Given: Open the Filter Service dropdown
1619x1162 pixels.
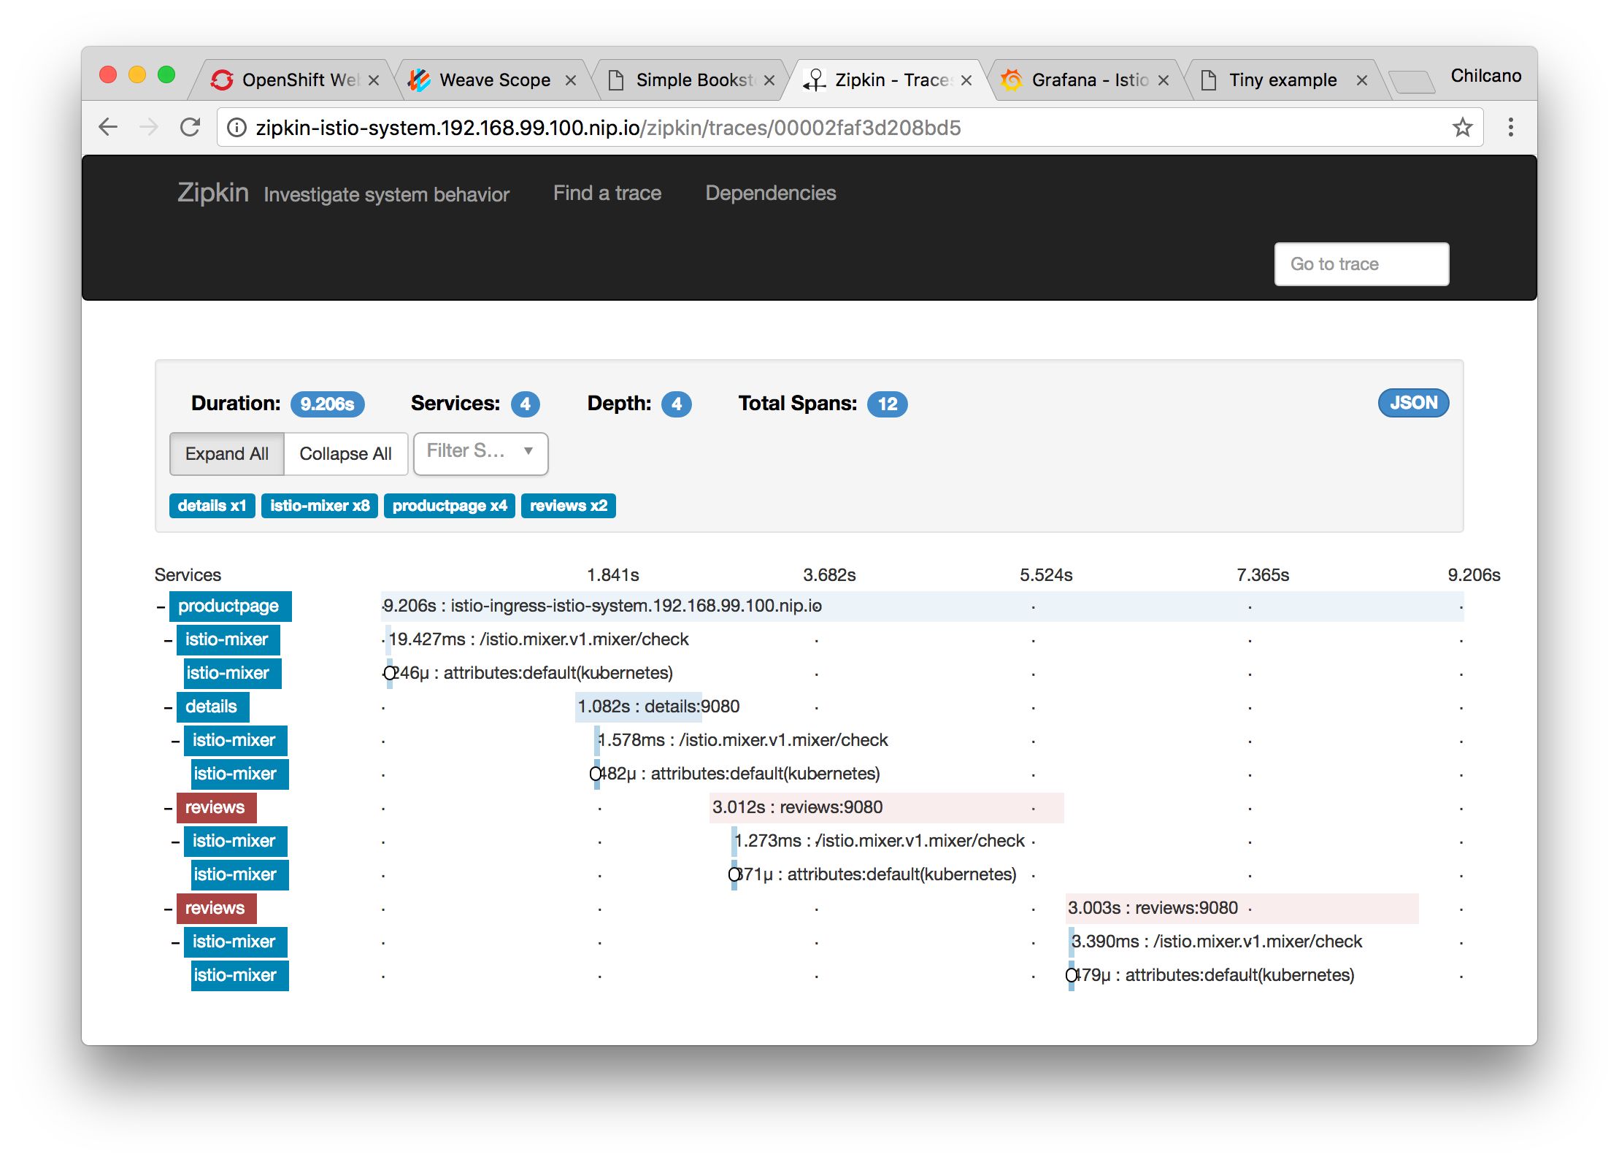Looking at the screenshot, I should (480, 453).
